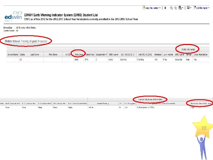Click the greyed drill up icon
Viewport: 213px width, 160px height.
[x=175, y=8]
